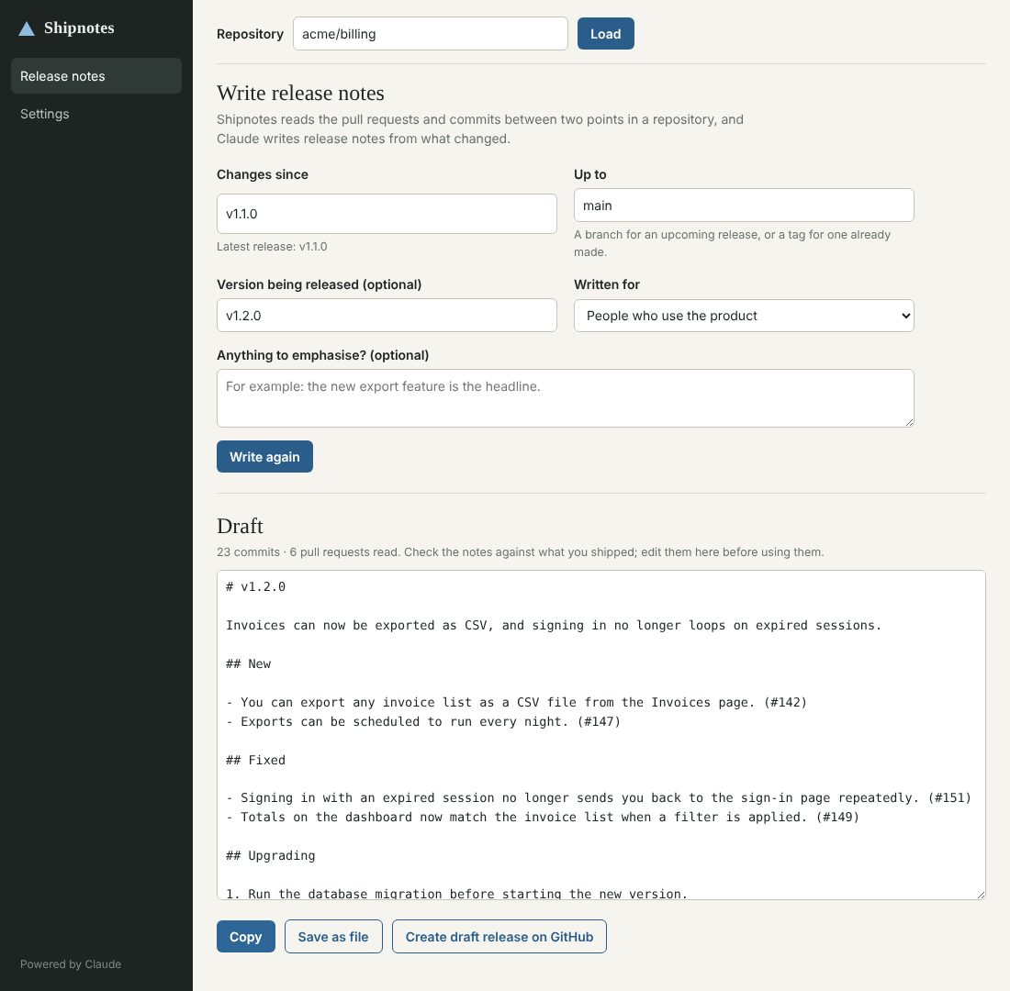Screen dimensions: 1010x991
Task: Click Create draft release on GitHub
Action: [499, 936]
